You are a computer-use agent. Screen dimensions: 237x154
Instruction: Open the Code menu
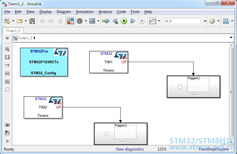tap(121, 12)
